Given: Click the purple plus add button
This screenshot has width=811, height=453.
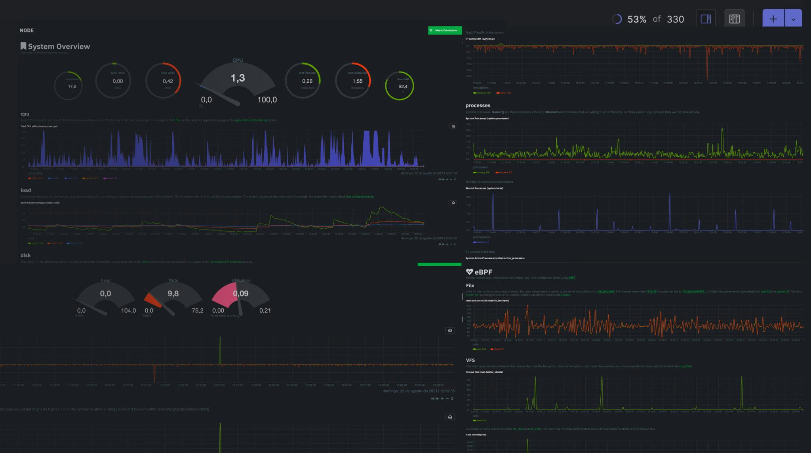Looking at the screenshot, I should point(773,19).
